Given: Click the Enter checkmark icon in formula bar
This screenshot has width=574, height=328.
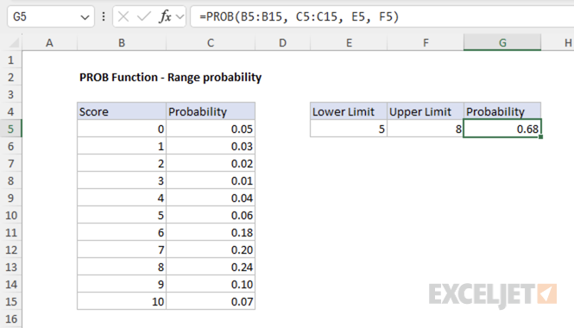Looking at the screenshot, I should [x=144, y=16].
